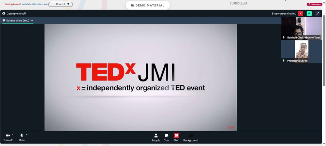
Task: Click '2 people in call' text
Action: tap(16, 13)
